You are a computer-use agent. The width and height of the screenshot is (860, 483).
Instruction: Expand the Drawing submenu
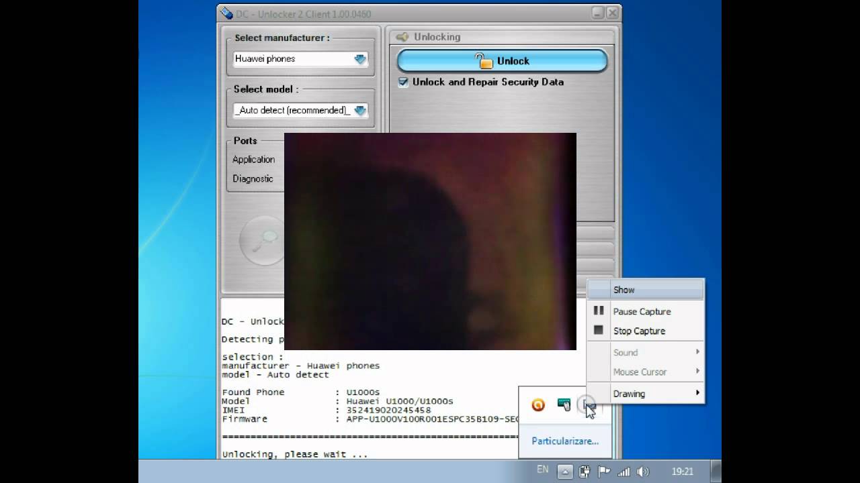point(646,394)
